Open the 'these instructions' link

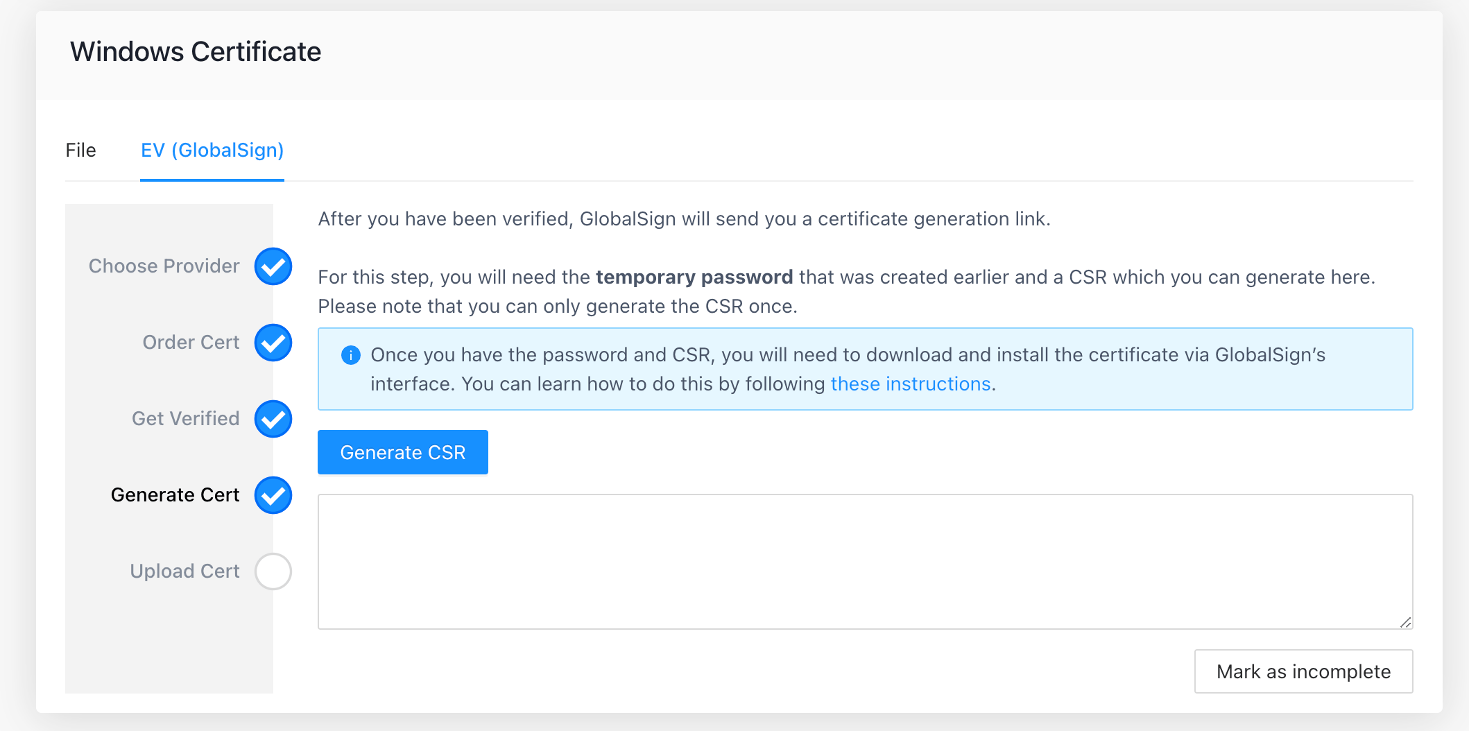[910, 383]
